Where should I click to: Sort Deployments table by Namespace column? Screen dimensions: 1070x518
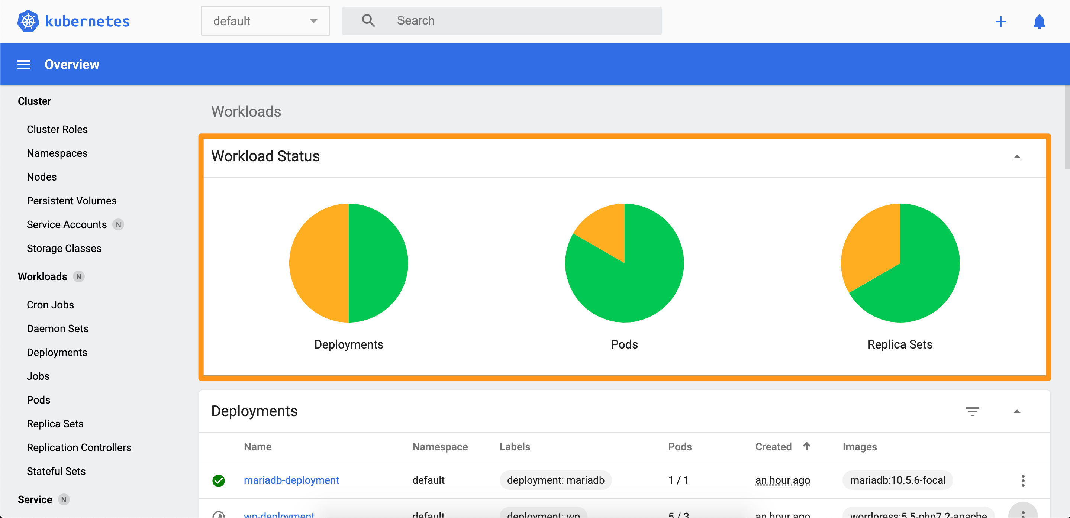(x=440, y=447)
